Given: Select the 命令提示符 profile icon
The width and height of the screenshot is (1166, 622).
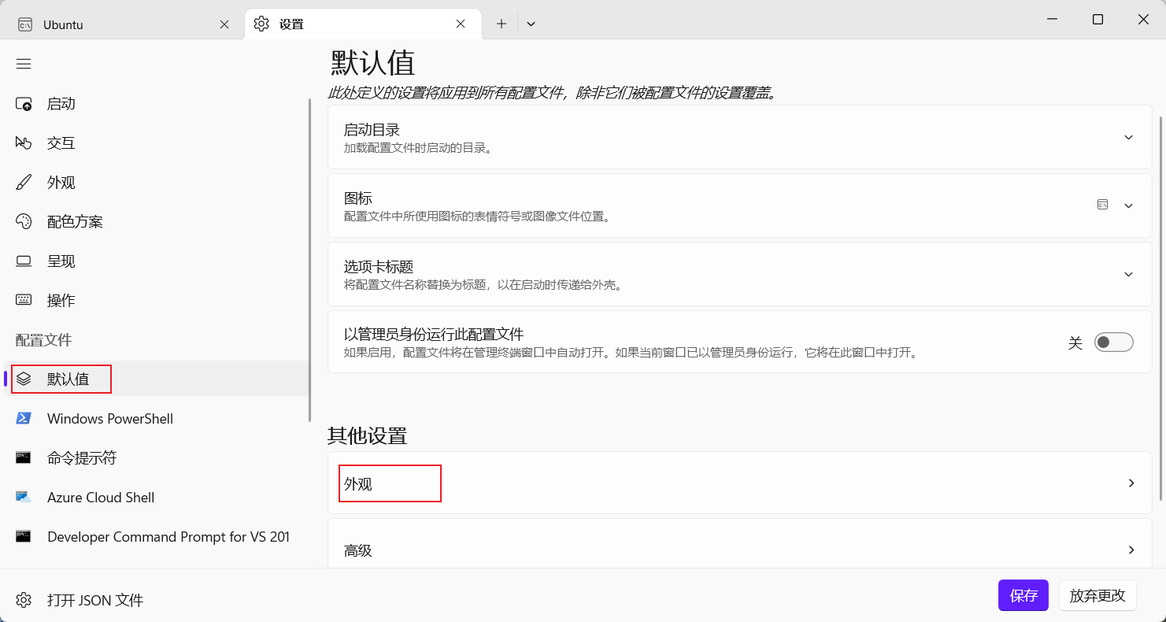Looking at the screenshot, I should [x=23, y=457].
